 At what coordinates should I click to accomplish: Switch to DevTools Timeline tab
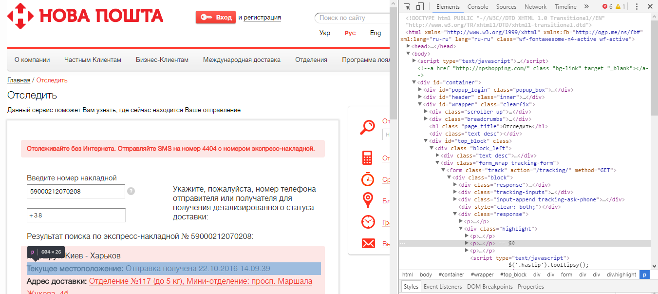click(x=565, y=7)
